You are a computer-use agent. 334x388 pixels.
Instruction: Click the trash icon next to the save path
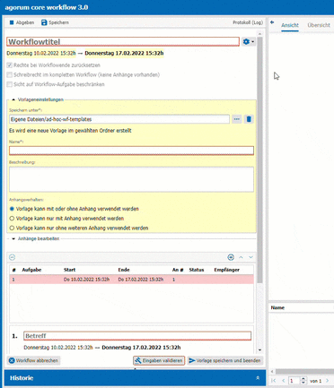(249, 119)
